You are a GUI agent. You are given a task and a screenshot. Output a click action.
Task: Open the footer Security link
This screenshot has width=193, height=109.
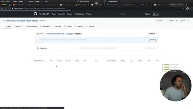coord(68,61)
